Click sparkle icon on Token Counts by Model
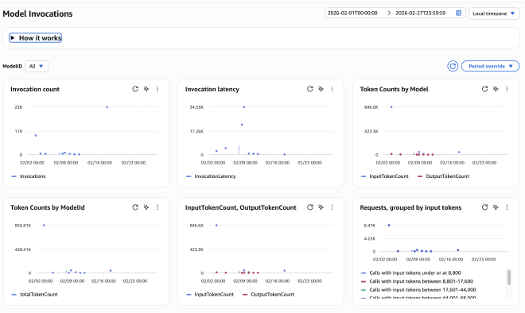 pos(496,89)
